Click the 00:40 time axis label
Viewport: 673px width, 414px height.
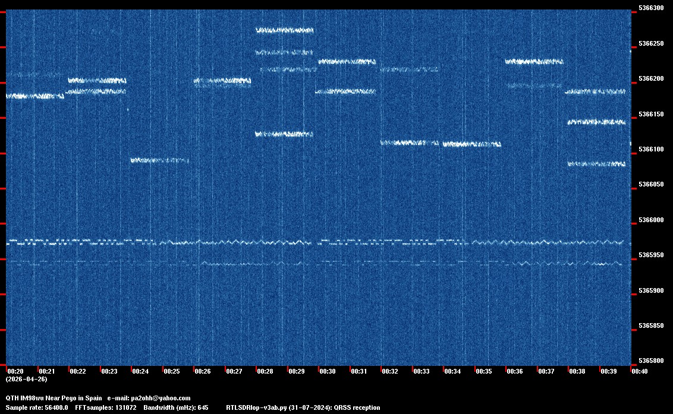click(640, 371)
